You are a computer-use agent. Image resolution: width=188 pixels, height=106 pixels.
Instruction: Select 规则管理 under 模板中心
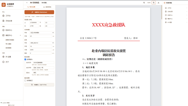pyautogui.click(x=8, y=48)
